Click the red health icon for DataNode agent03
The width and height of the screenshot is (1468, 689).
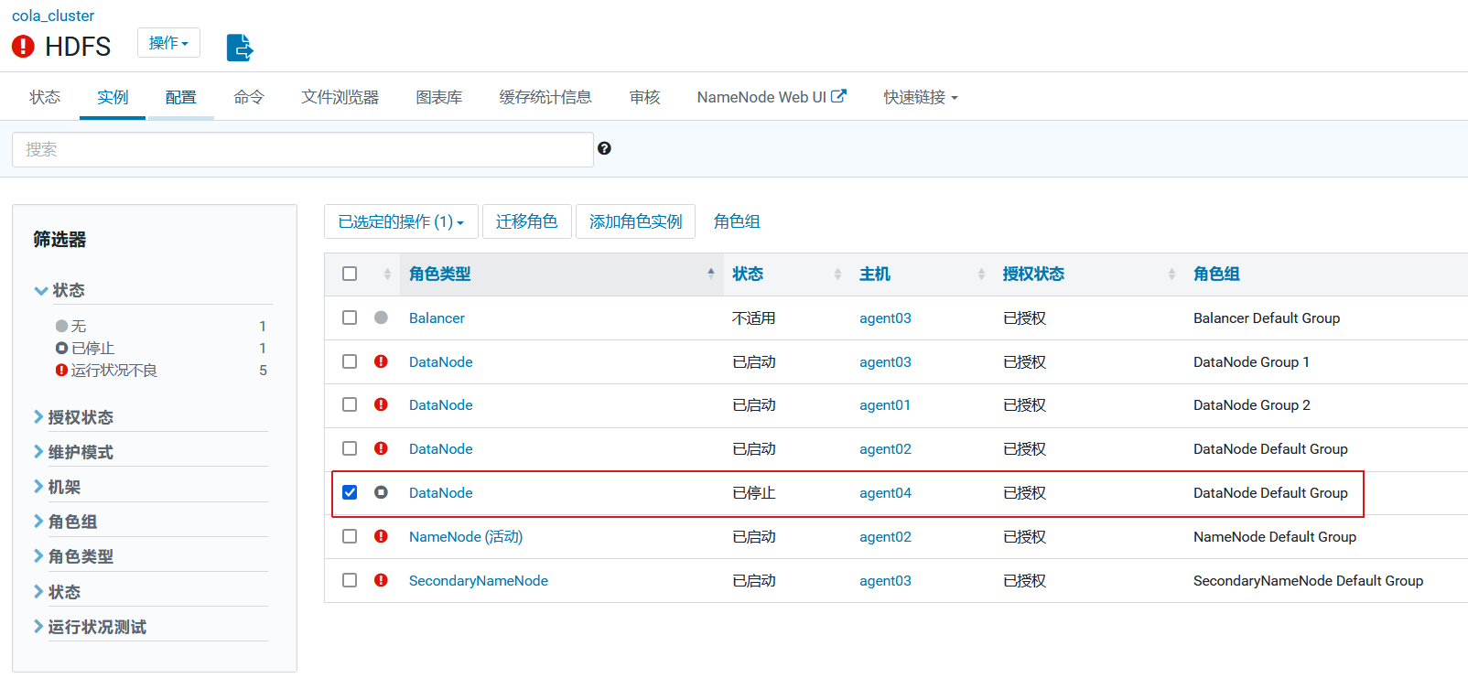[381, 361]
